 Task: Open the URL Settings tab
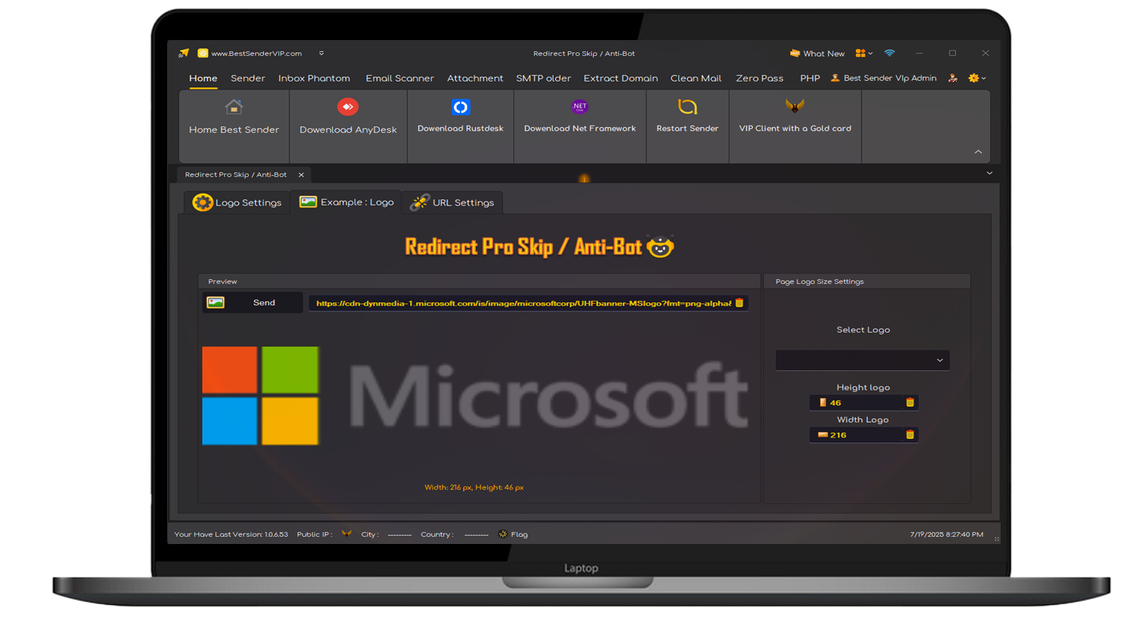[x=452, y=202]
